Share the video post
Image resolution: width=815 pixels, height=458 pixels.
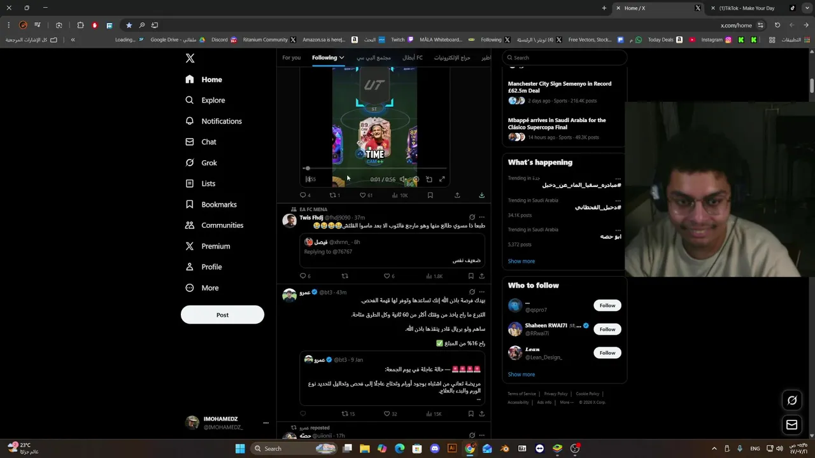[457, 195]
